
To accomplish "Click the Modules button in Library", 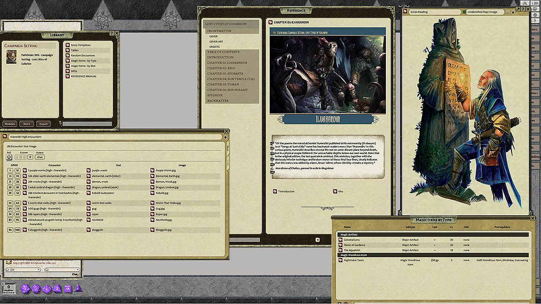I will pos(10,124).
